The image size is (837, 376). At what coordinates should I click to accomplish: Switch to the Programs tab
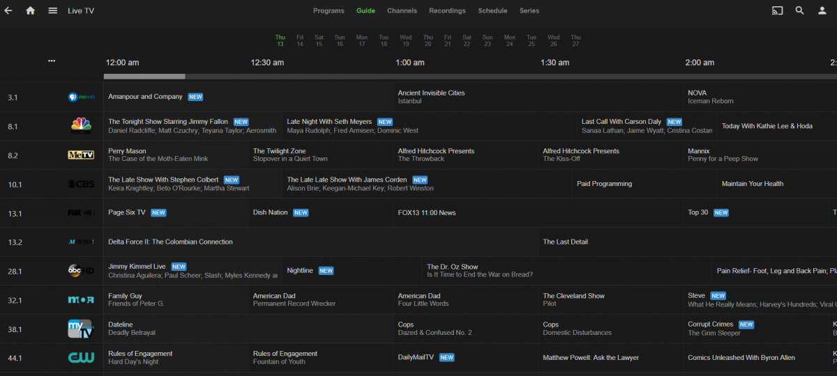[x=329, y=10]
